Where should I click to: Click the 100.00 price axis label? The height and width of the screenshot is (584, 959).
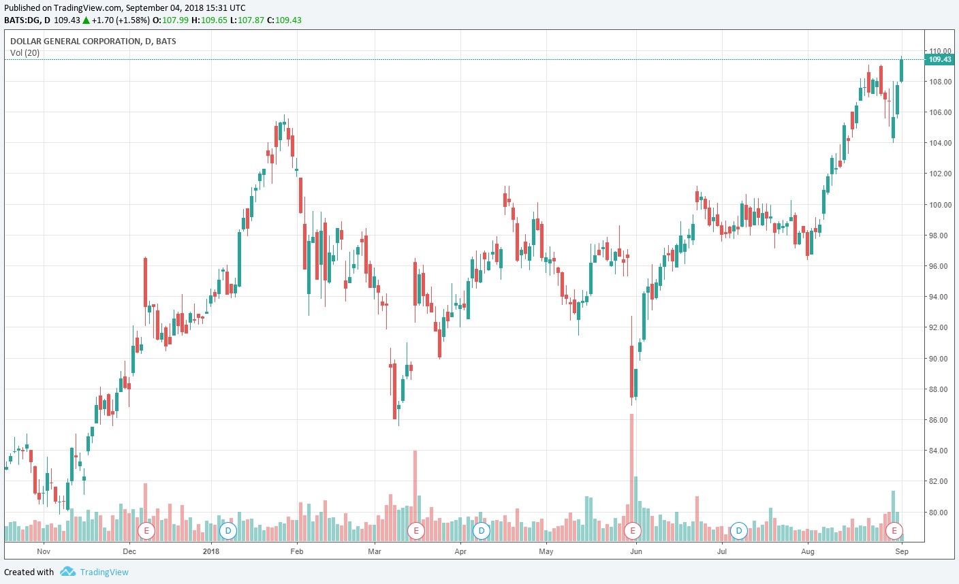941,205
